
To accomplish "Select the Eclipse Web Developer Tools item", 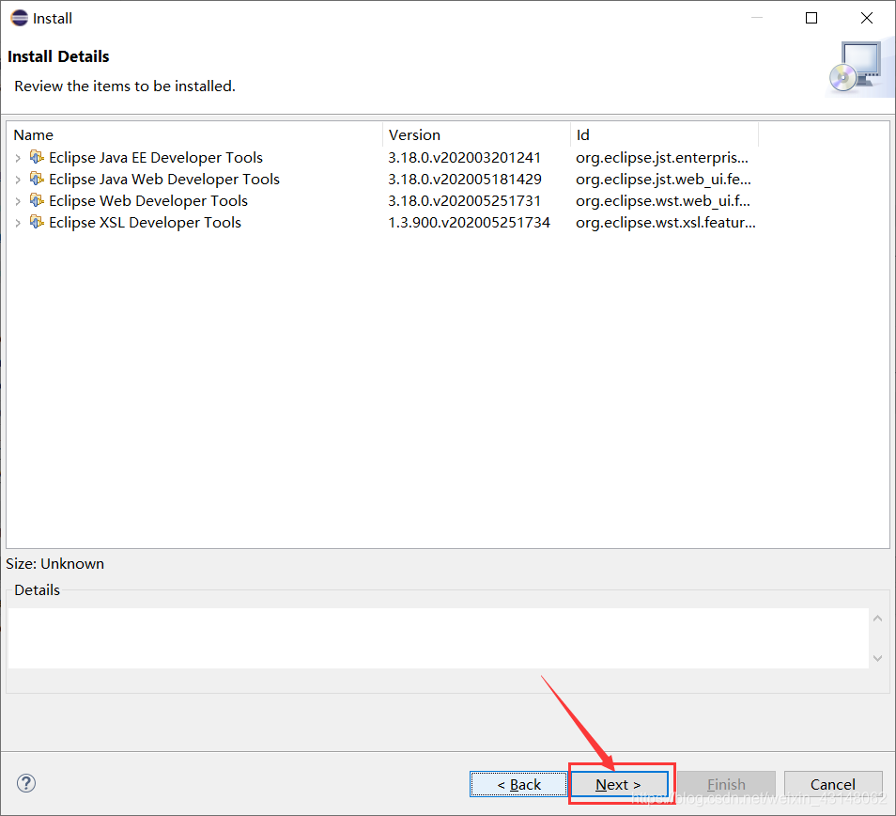I will pos(148,201).
